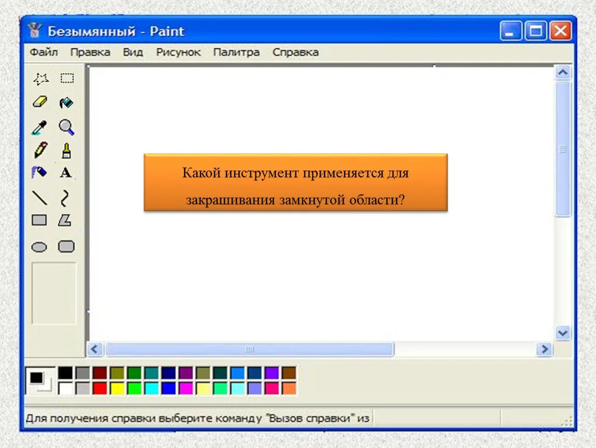Pick the navy blue swatch
Viewport: 596px width, 448px height.
pos(168,373)
